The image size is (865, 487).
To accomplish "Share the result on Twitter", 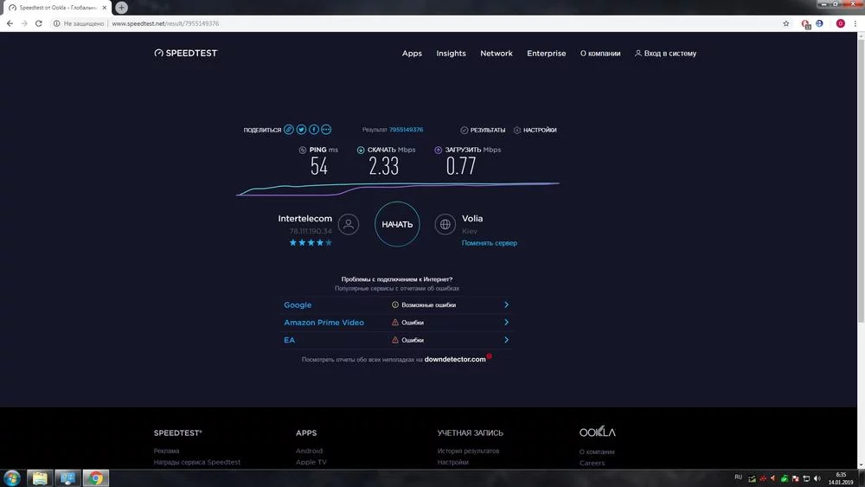I will coord(301,130).
